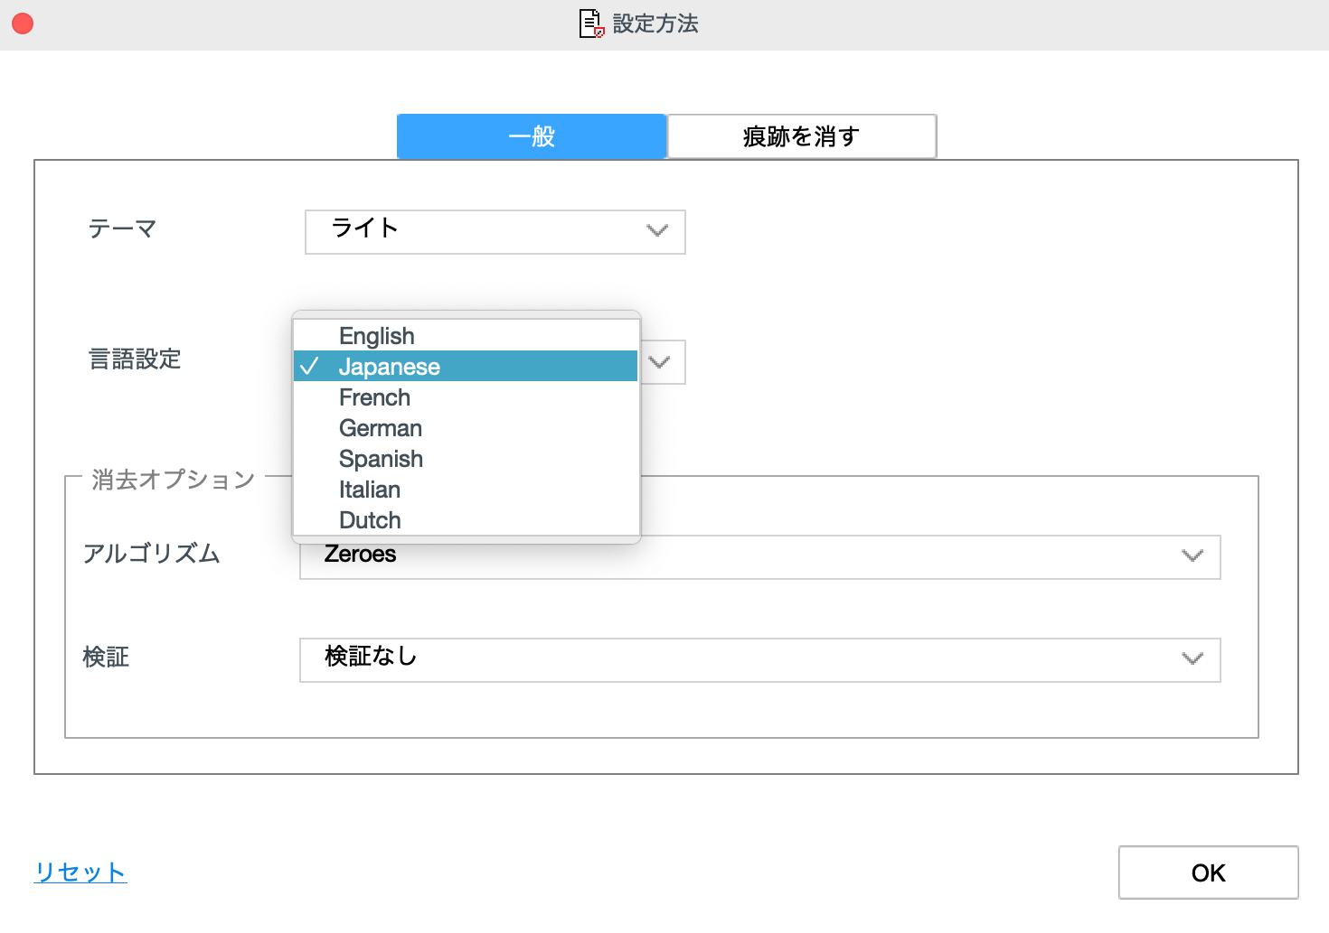Choose German in the language list
This screenshot has width=1329, height=933.
467,428
